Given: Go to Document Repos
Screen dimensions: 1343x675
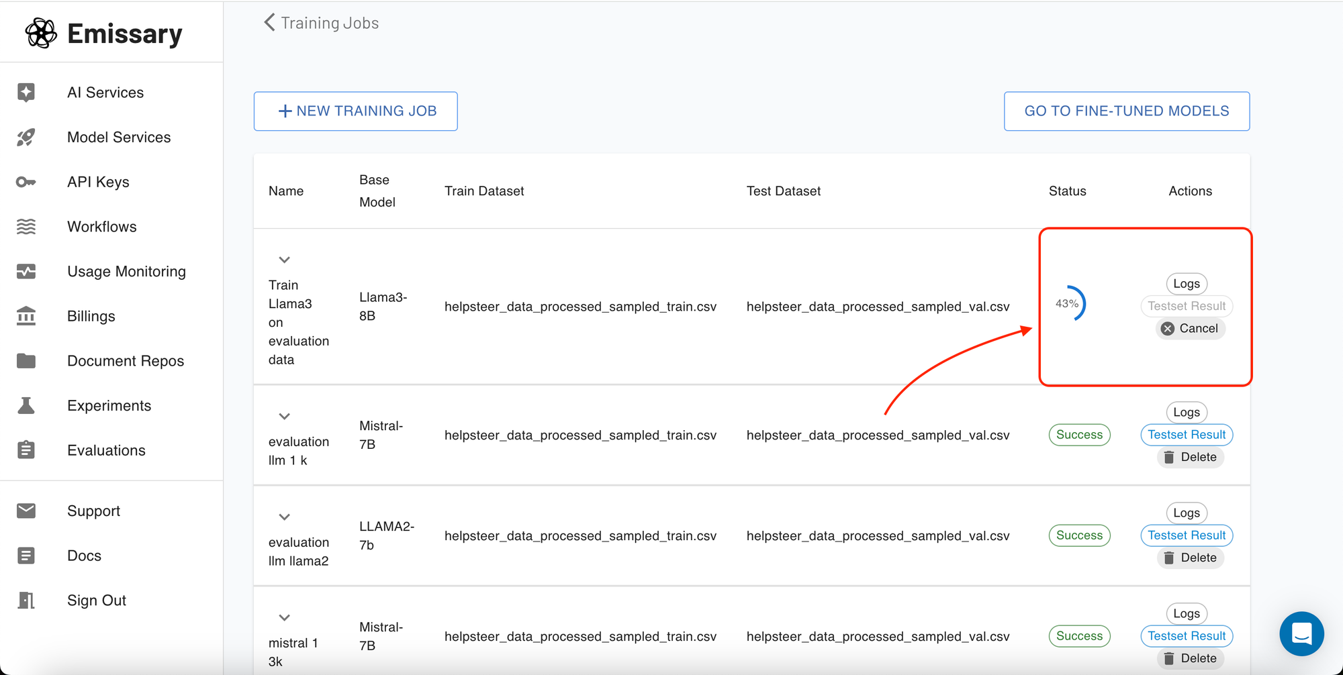Looking at the screenshot, I should pos(111,361).
